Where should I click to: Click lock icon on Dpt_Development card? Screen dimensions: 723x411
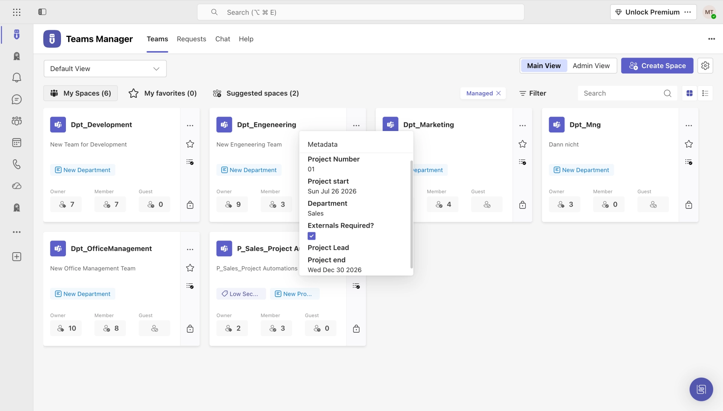[x=190, y=205]
